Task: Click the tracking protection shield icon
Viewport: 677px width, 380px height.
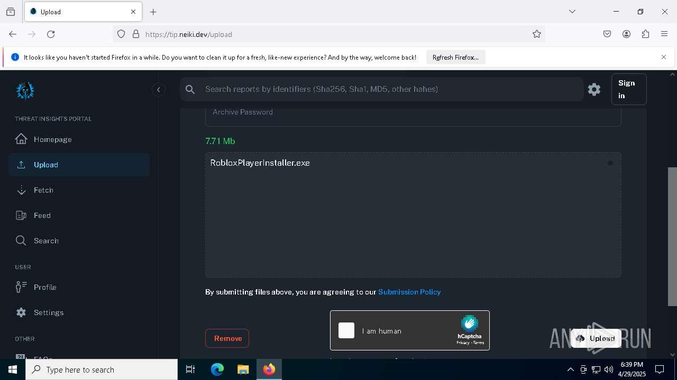Action: 121,34
